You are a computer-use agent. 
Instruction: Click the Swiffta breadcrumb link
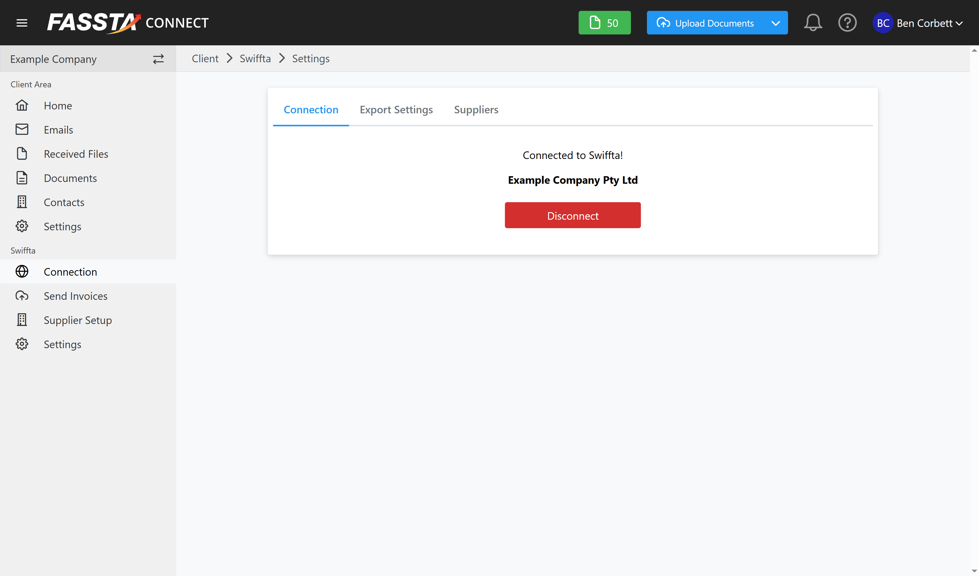(x=255, y=59)
